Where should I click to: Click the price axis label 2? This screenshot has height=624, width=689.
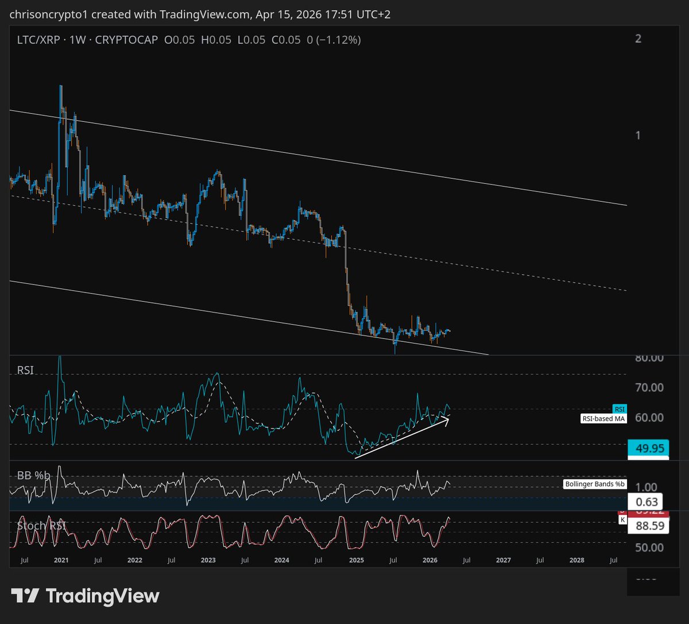pos(638,38)
